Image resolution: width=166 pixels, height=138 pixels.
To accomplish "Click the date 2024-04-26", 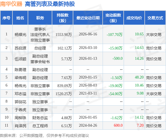I will click(88, 125).
